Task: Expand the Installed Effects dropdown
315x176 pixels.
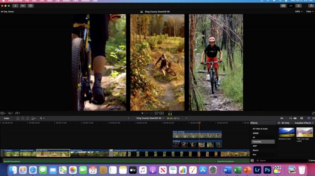Action: point(303,123)
